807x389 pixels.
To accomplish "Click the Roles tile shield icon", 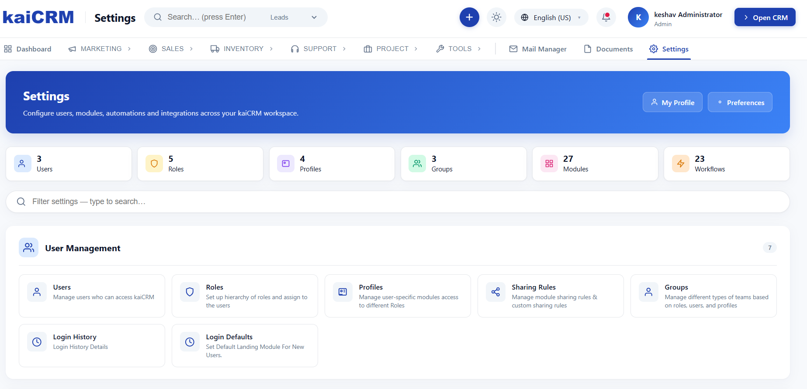I will [x=190, y=292].
